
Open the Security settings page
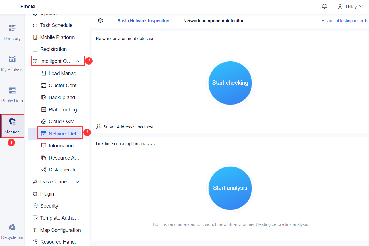tap(49, 206)
